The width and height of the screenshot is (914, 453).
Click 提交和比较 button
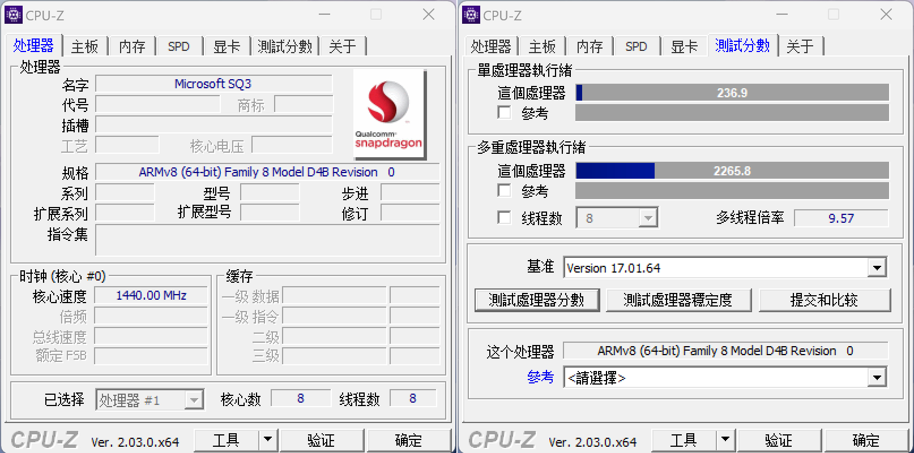click(x=825, y=300)
